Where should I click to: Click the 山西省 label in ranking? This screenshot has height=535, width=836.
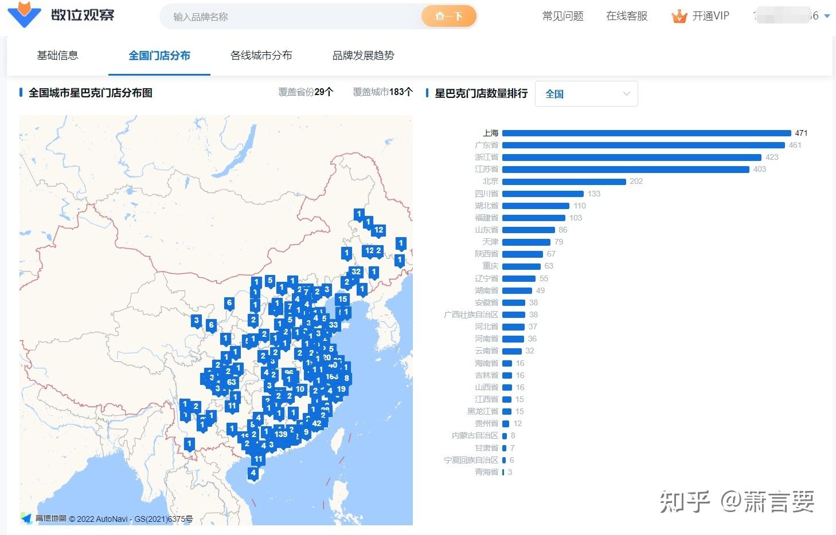pos(486,387)
